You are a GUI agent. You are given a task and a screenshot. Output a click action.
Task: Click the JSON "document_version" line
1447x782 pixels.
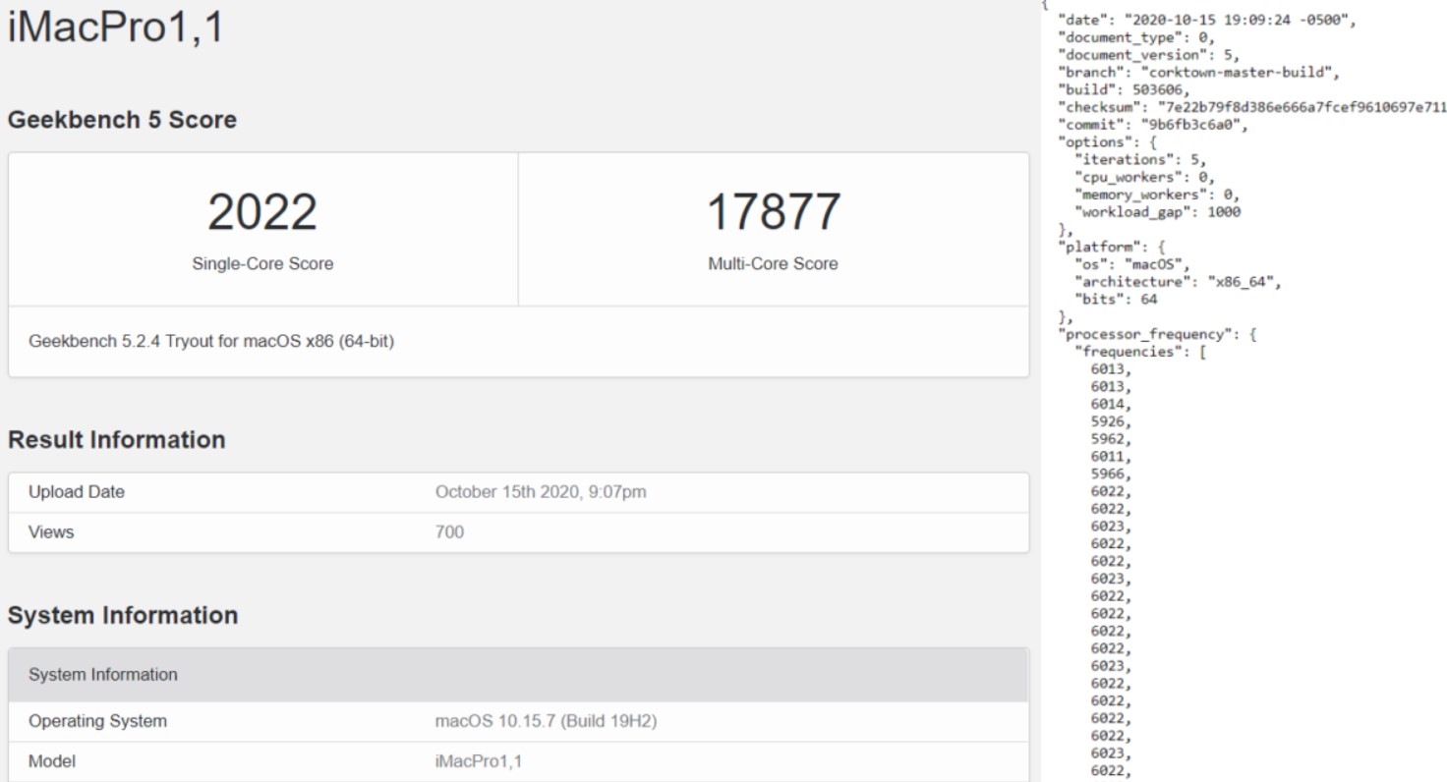[x=1148, y=55]
